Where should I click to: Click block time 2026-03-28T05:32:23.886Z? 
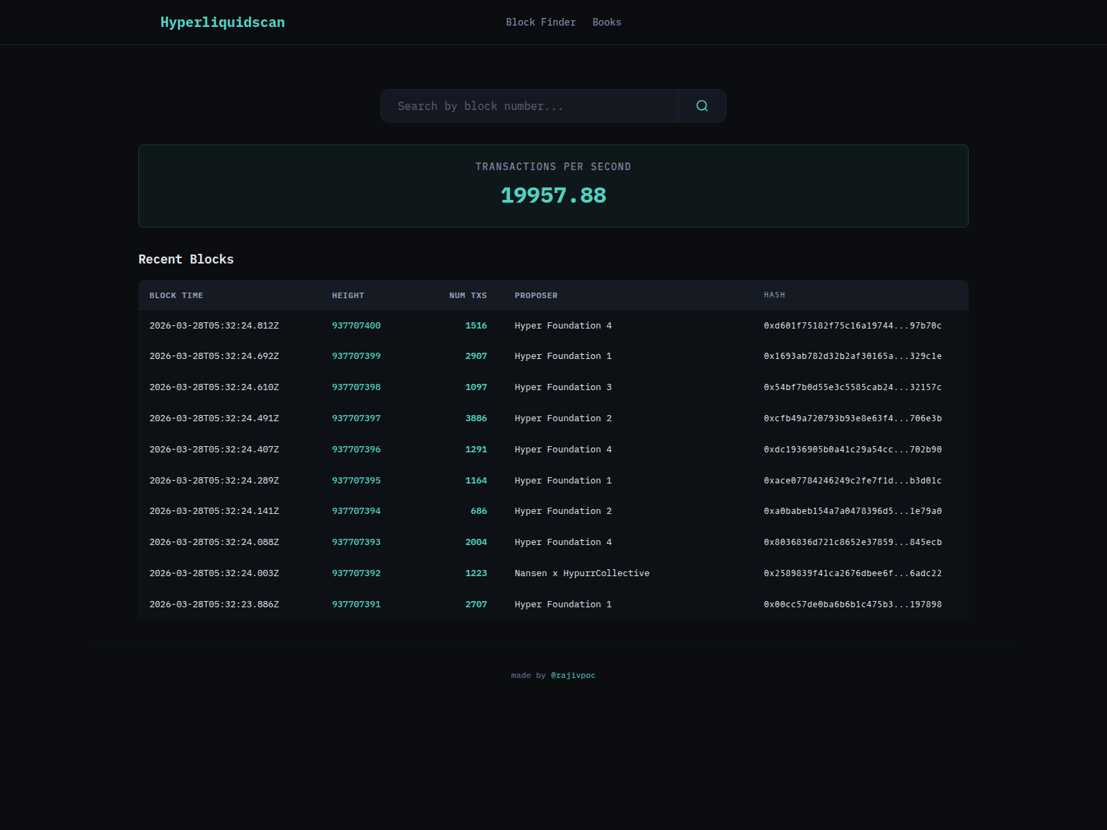click(214, 605)
